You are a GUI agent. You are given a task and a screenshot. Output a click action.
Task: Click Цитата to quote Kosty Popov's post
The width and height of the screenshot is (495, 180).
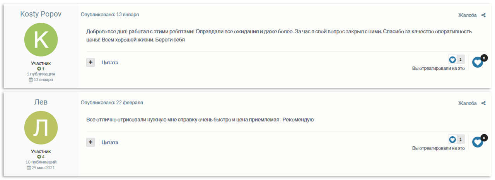[x=110, y=62]
